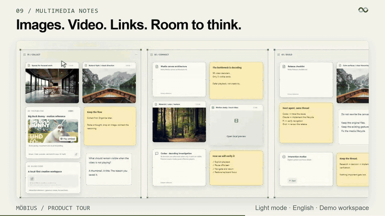This screenshot has width=385, height=216.
Task: Click the document icon on Spaces for focused work card
Action: 29,65
